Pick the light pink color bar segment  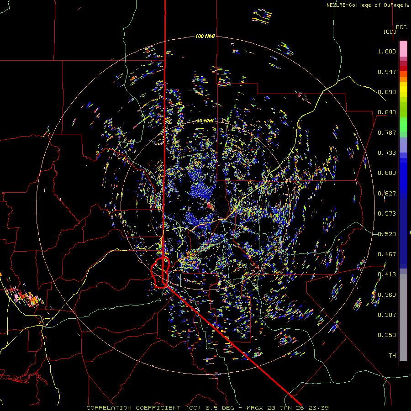coord(403,48)
